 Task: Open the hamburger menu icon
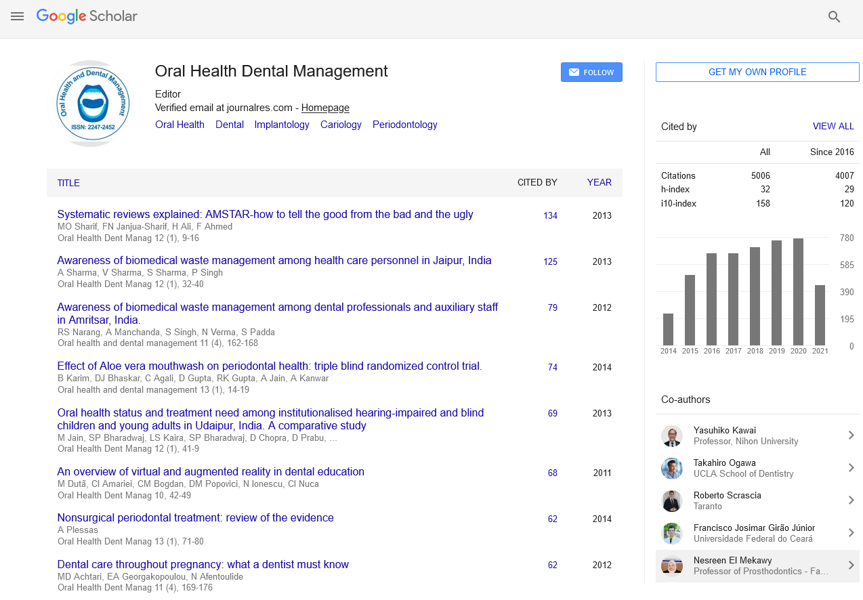pos(18,16)
